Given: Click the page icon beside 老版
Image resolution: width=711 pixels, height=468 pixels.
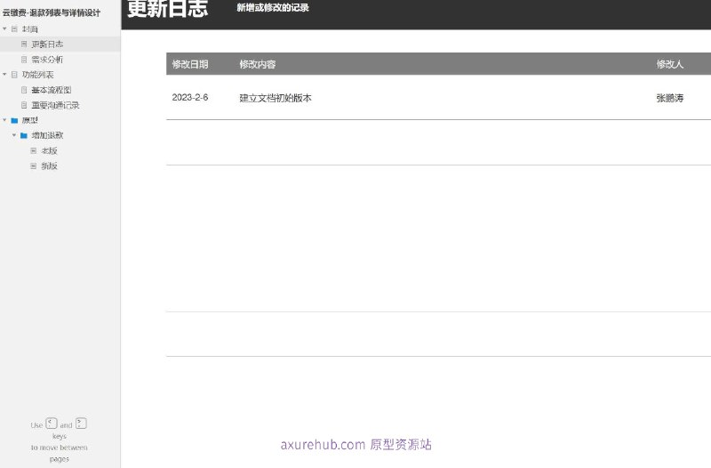Looking at the screenshot, I should click(x=34, y=150).
